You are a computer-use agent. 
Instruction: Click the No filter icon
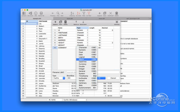pos(89,13)
